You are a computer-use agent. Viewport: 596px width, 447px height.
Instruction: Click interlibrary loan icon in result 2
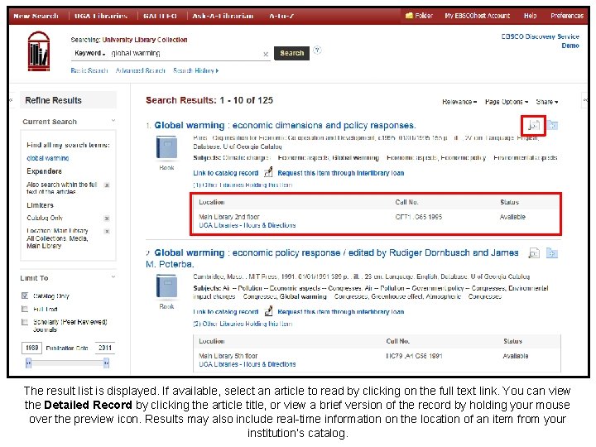(268, 311)
